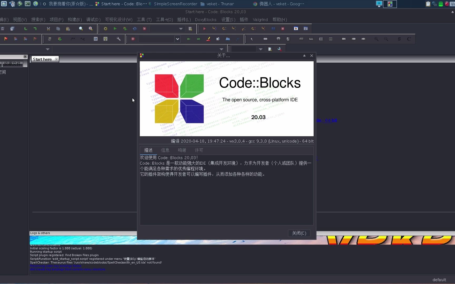Click the Thread search text field
Image resolution: width=455 pixels, height=284 pixels.
coord(244,49)
